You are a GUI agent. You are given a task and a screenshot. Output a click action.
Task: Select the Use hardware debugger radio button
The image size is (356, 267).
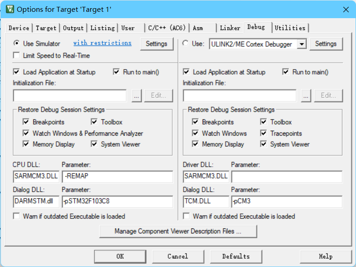pyautogui.click(x=186, y=43)
